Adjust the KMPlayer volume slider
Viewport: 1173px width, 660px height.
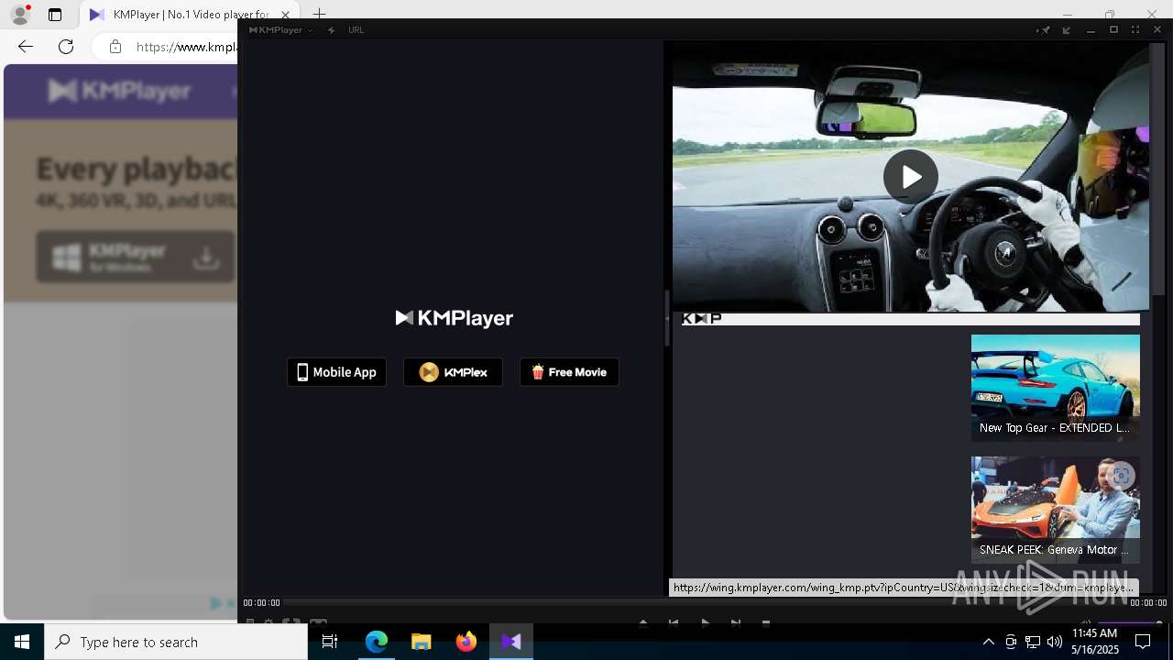pyautogui.click(x=1130, y=622)
